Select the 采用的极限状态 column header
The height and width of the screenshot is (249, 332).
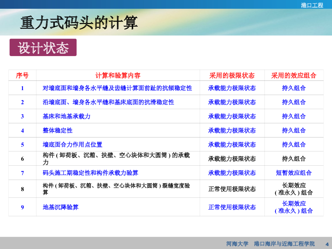pos(232,76)
